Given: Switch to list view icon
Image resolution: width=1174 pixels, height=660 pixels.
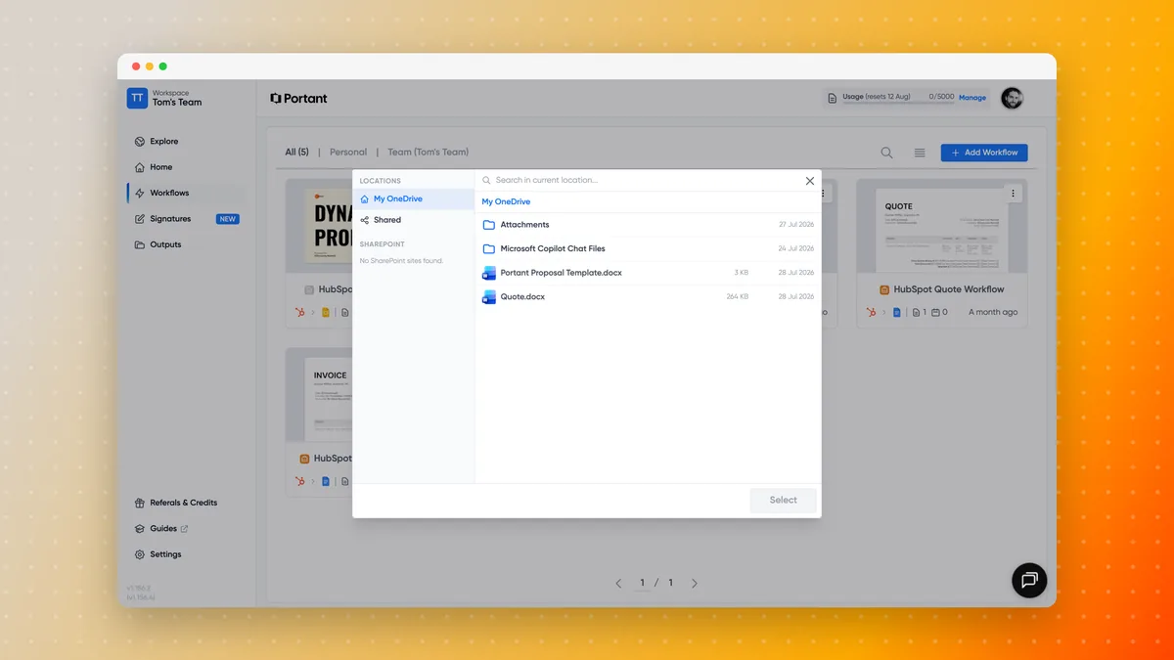Looking at the screenshot, I should (920, 153).
